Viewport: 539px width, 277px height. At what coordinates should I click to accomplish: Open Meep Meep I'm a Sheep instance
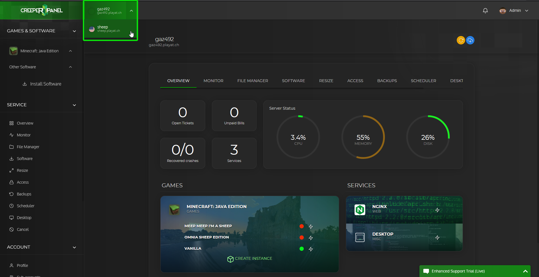pyautogui.click(x=208, y=226)
